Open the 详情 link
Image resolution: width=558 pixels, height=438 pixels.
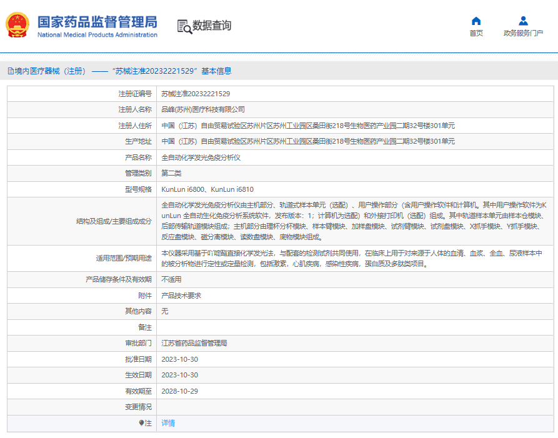point(168,423)
